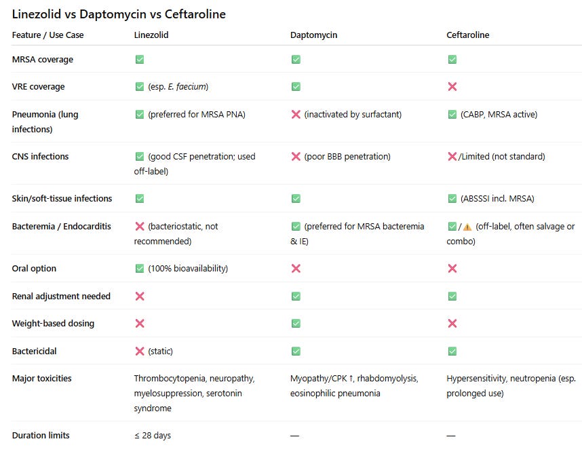Click the "Daptomycin" column header
Image resolution: width=582 pixels, height=454 pixels.
coord(313,35)
